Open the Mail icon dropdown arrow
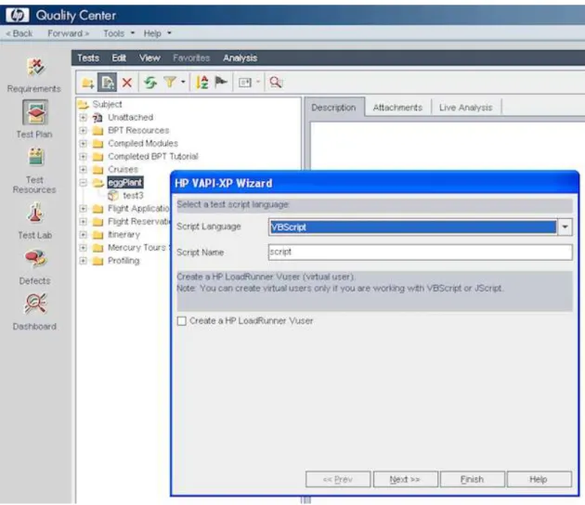 pos(258,82)
